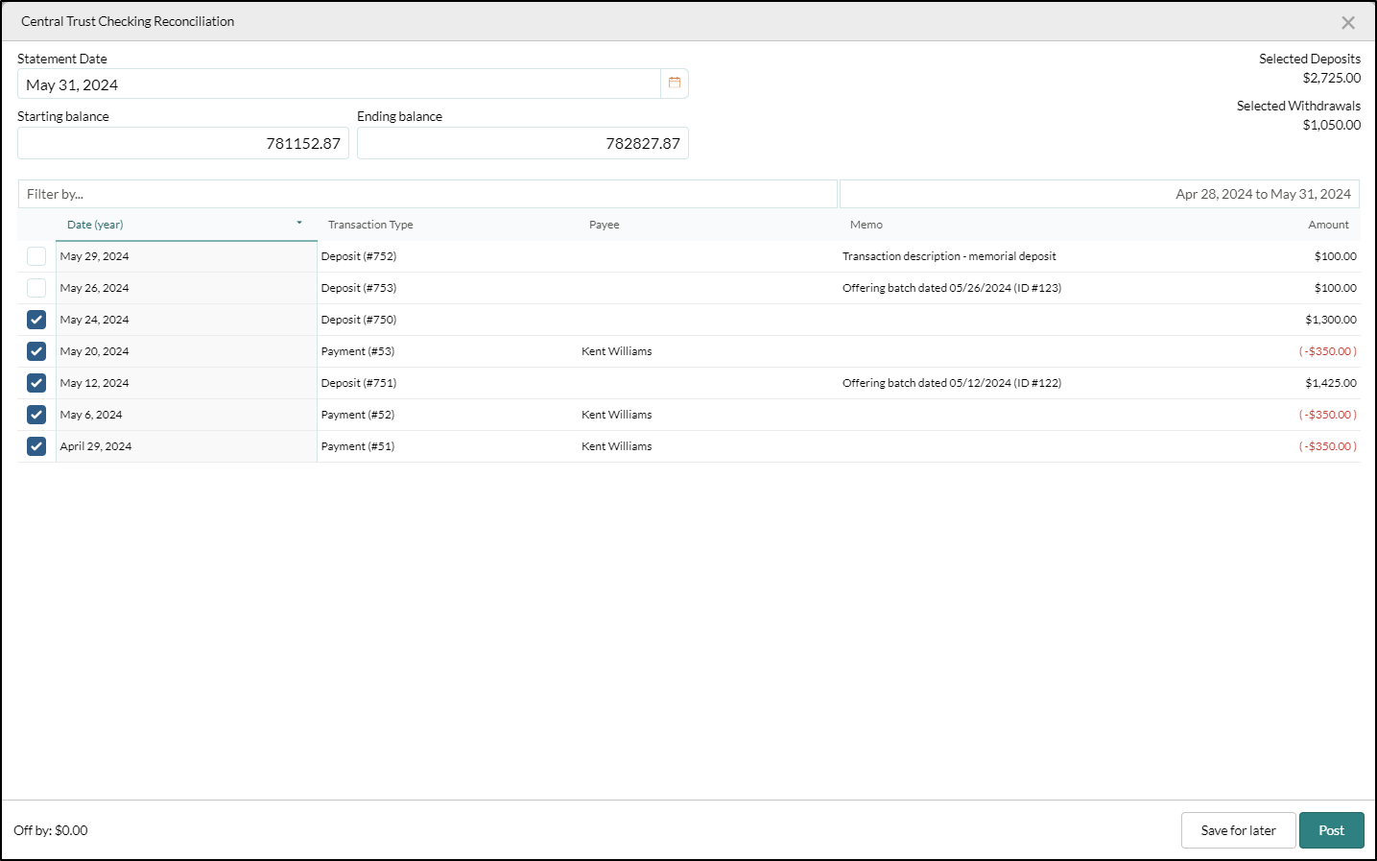Check the May 29, 2024 deposit row
This screenshot has height=861, width=1377.
pos(36,256)
